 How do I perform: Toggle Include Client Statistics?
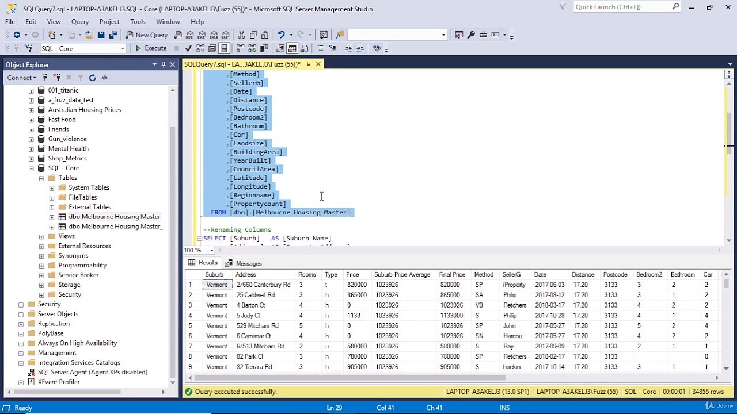pyautogui.click(x=264, y=48)
